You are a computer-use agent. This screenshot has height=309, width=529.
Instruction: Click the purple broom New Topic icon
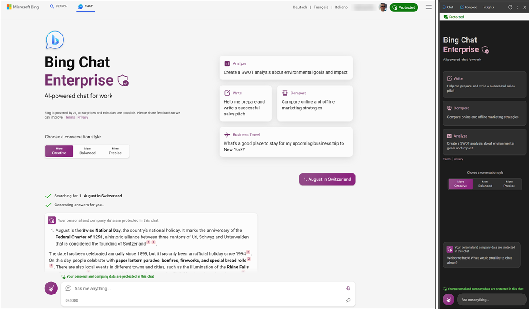click(x=51, y=288)
